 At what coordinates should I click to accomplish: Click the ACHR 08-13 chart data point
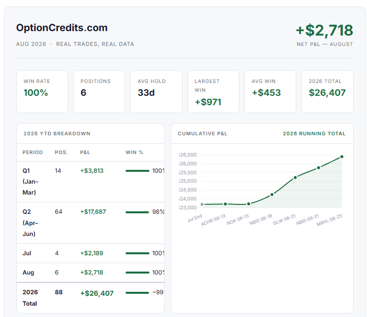click(226, 204)
